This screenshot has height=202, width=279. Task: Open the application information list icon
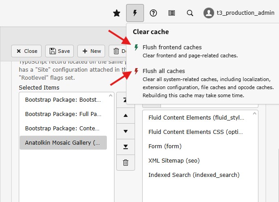172,13
